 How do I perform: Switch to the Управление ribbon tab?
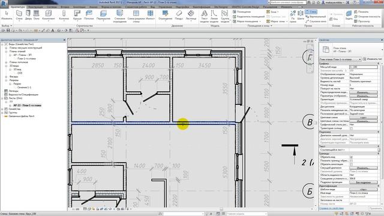pos(165,7)
